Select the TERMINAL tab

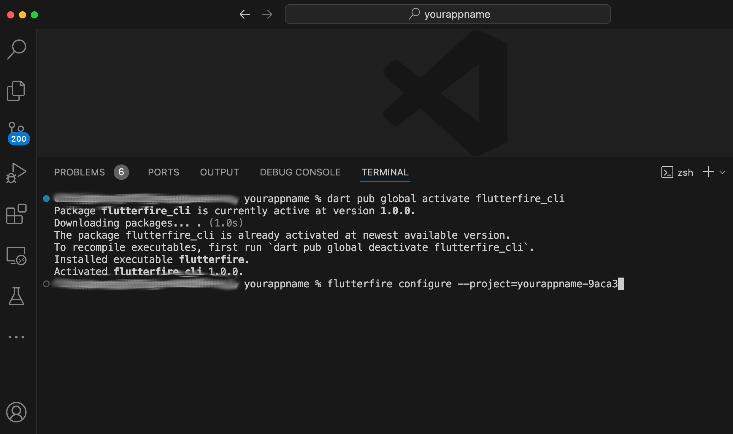[x=385, y=172]
